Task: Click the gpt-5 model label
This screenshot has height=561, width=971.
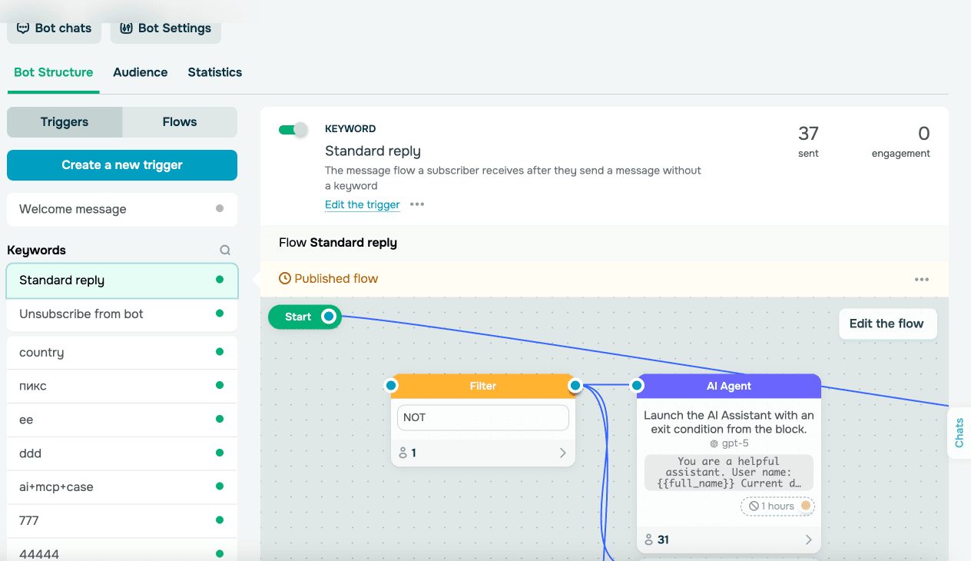Action: [x=728, y=443]
